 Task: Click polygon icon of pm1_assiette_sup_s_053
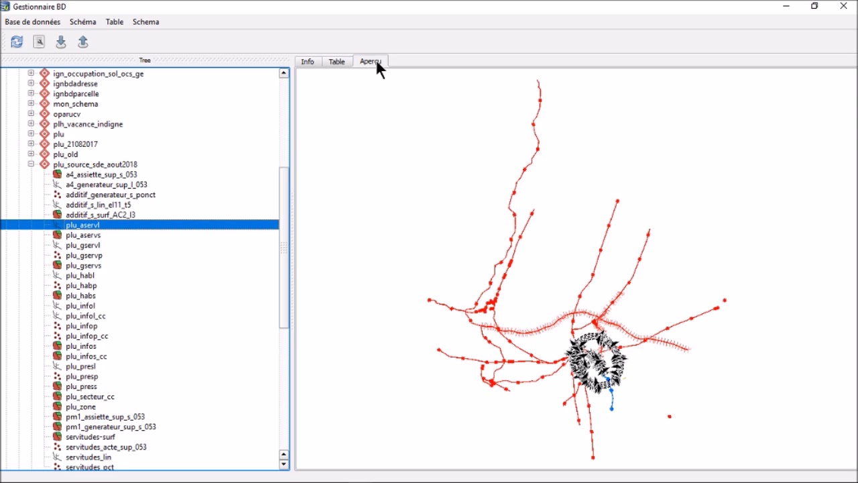pos(57,417)
